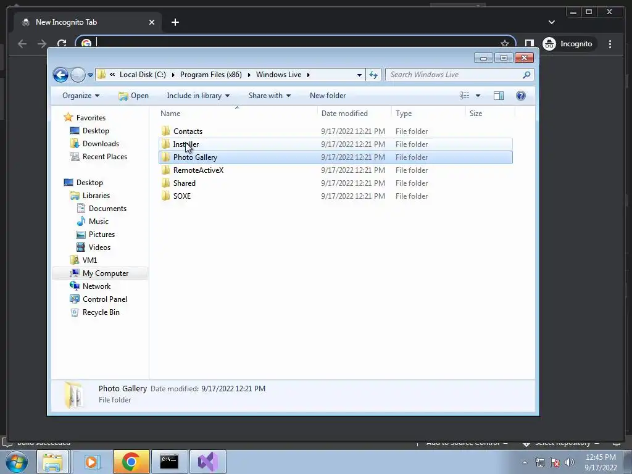Open a new Chrome tab with plus button

click(x=175, y=22)
